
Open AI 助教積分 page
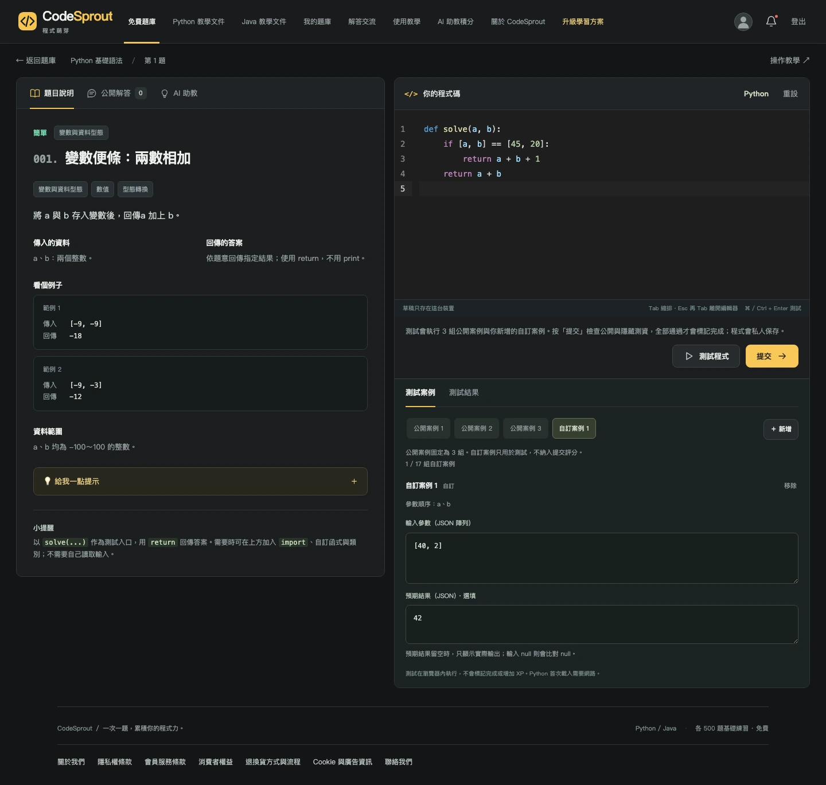455,22
